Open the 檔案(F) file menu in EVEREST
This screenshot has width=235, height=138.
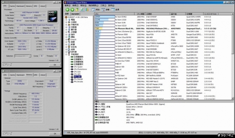coord(68,5)
